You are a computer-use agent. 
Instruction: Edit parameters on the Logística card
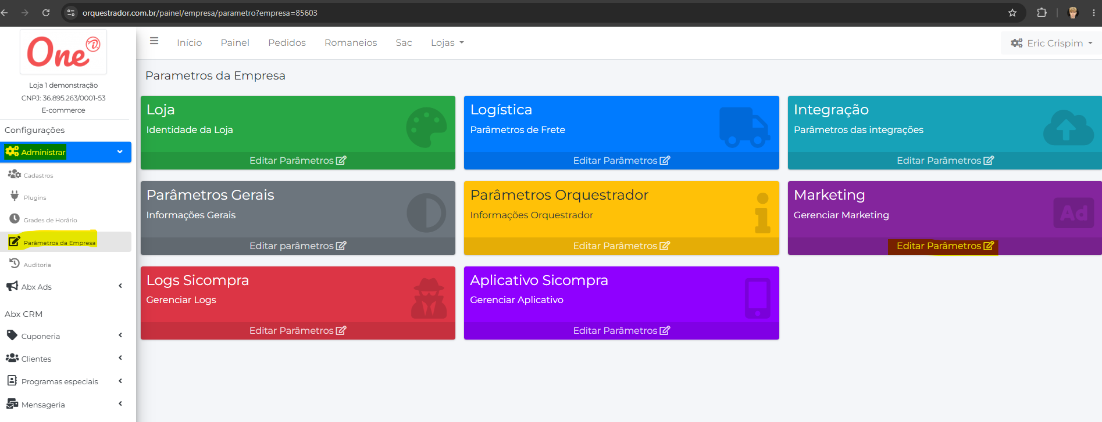pyautogui.click(x=622, y=161)
